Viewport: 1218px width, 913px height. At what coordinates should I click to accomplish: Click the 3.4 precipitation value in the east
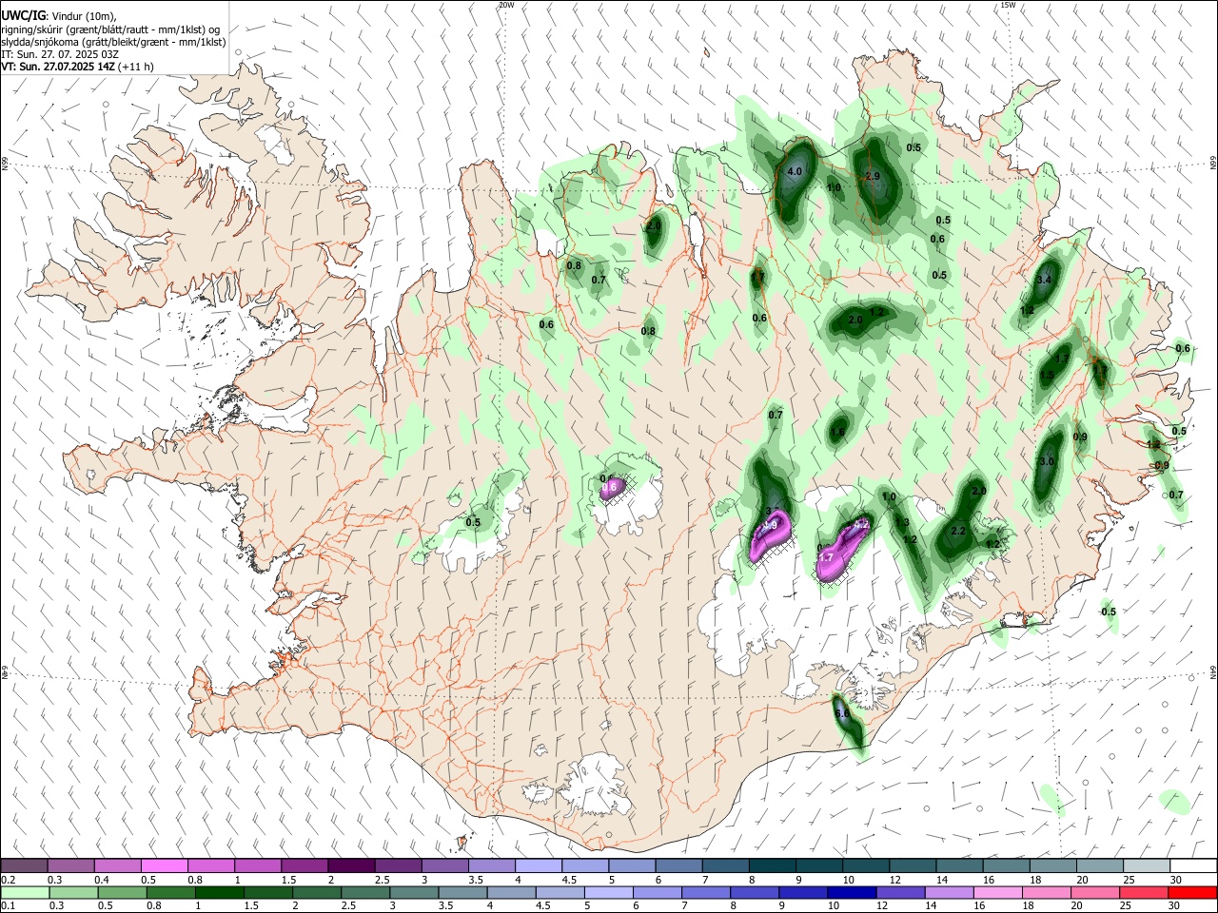(x=1044, y=280)
